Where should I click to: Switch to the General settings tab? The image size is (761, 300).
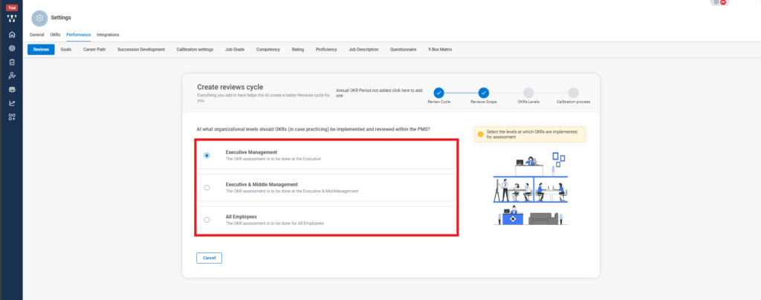point(37,35)
